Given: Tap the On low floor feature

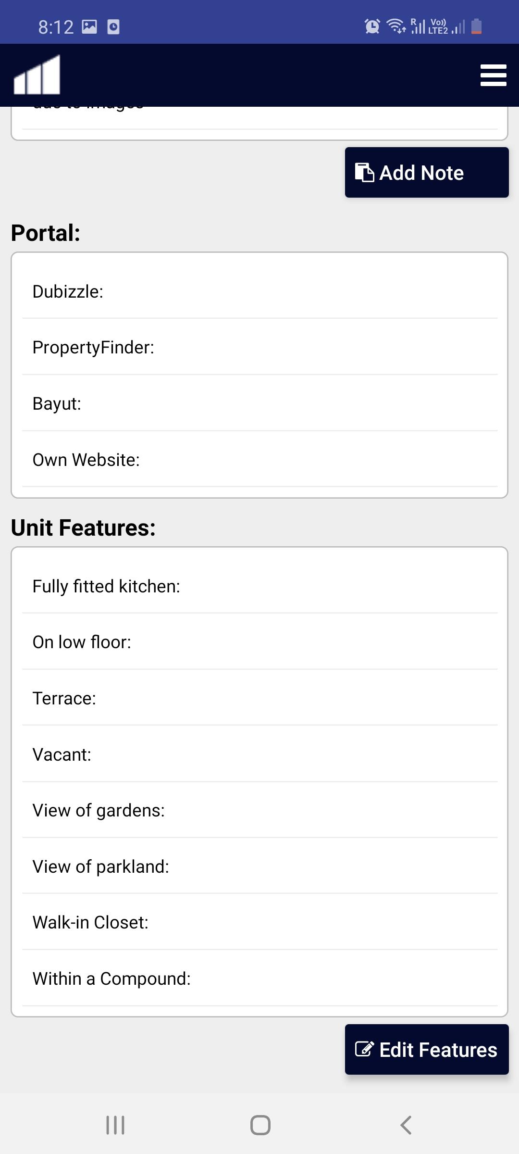Looking at the screenshot, I should [259, 642].
